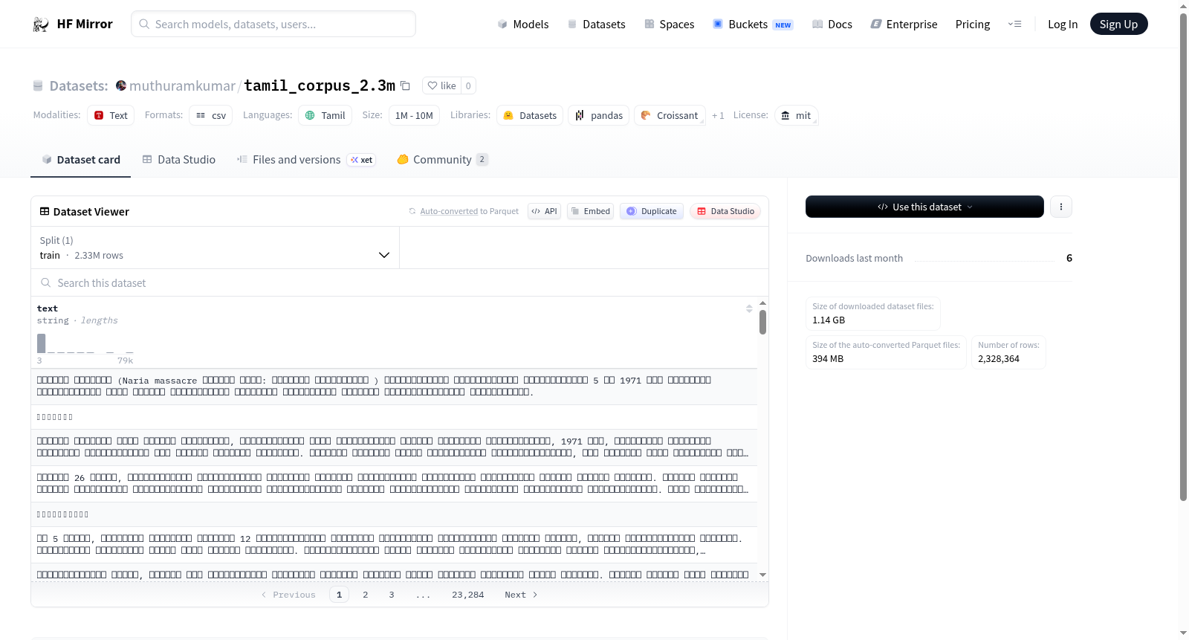Image resolution: width=1189 pixels, height=640 pixels.
Task: Click the 2,328,364 number of rows value
Action: click(999, 359)
